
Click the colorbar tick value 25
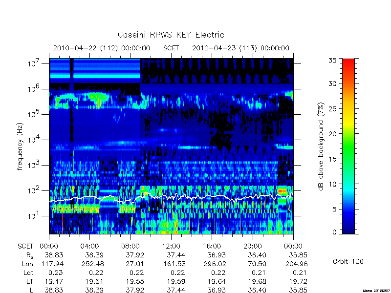pyautogui.click(x=332, y=108)
